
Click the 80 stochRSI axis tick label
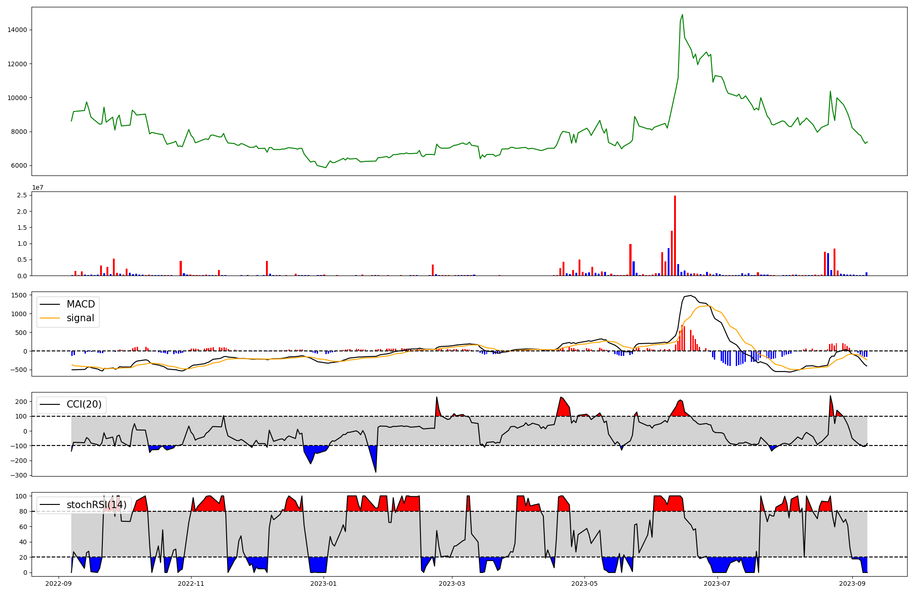(23, 511)
